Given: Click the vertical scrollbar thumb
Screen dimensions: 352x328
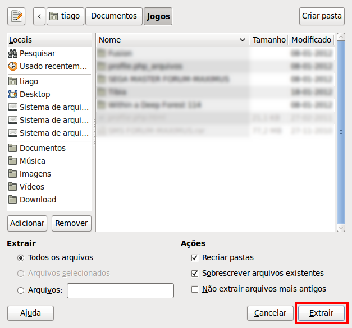Looking at the screenshot, I should [x=341, y=132].
